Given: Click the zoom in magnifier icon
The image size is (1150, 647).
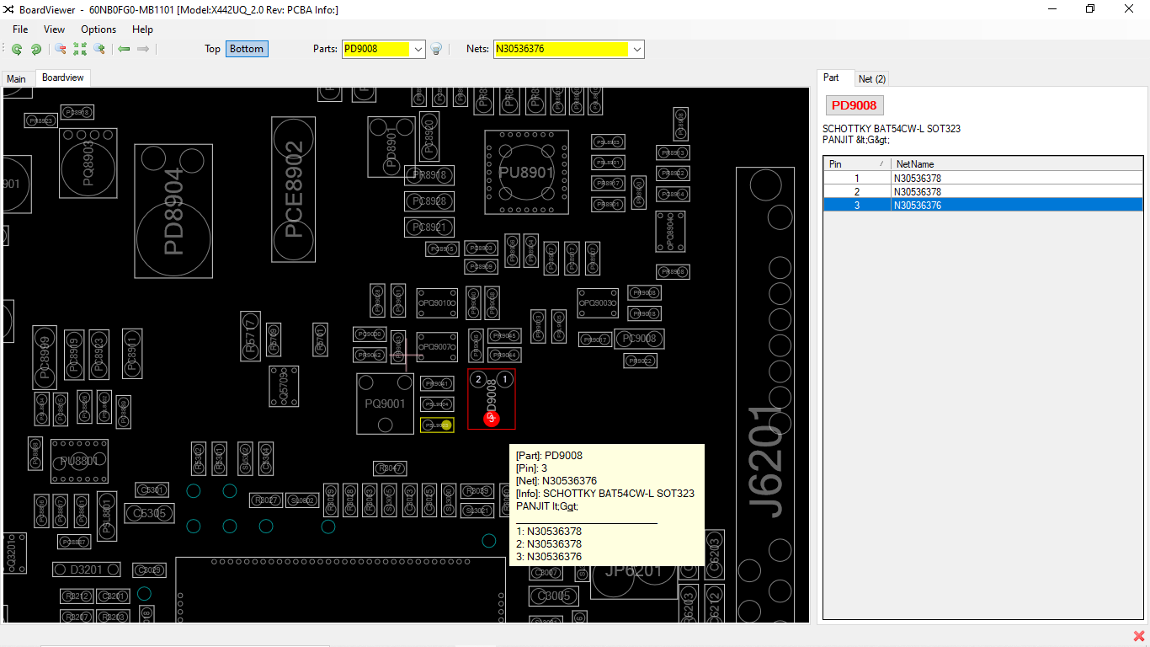Looking at the screenshot, I should tap(99, 49).
